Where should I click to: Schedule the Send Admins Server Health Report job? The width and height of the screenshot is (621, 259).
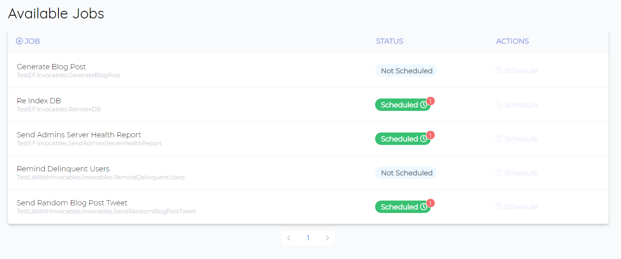[516, 139]
